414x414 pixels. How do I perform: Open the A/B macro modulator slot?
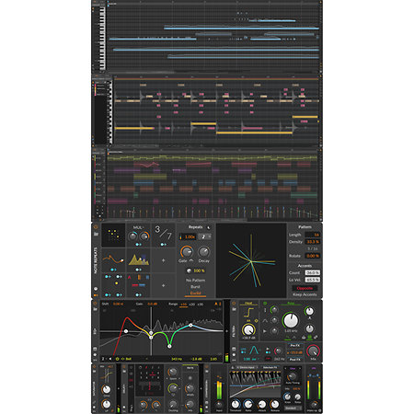[138, 285]
